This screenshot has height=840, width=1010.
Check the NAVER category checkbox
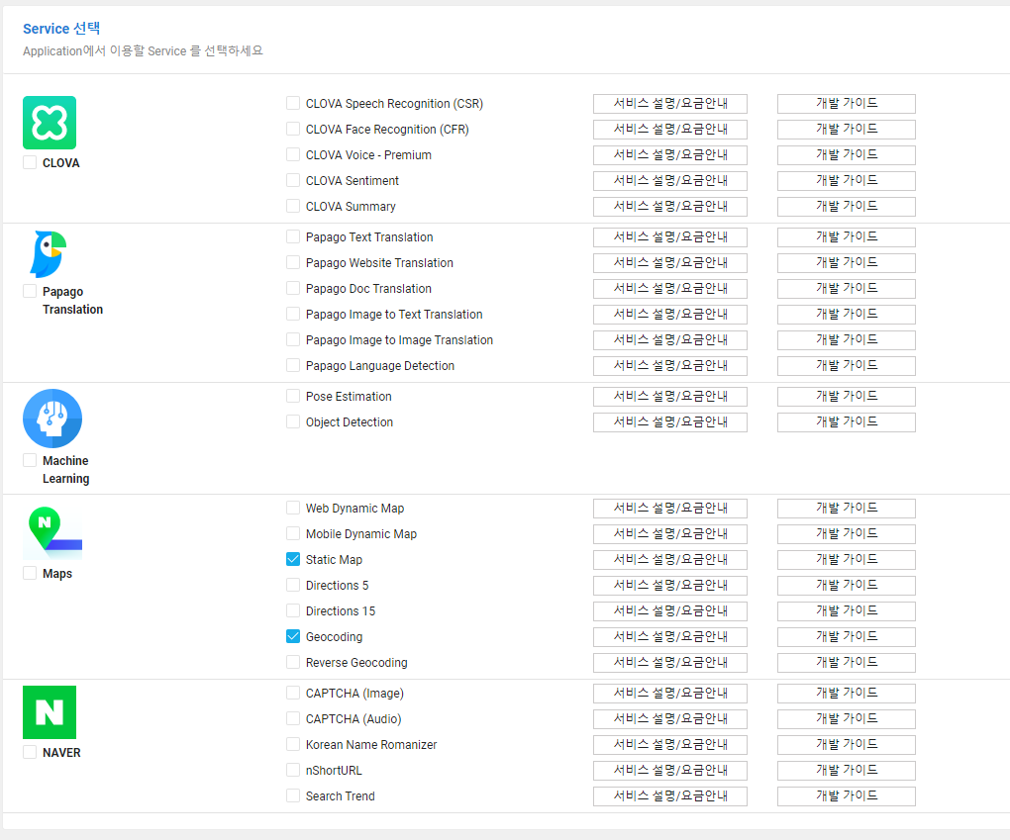[30, 752]
